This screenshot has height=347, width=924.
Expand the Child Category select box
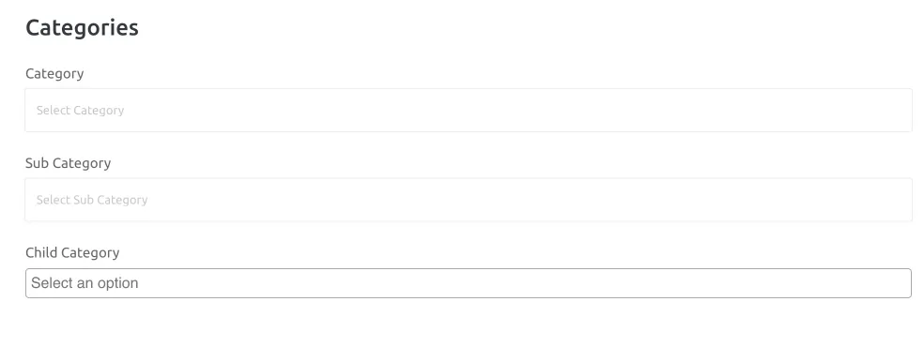pos(469,283)
